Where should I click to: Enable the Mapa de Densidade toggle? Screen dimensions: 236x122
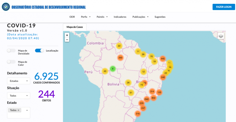11,50
